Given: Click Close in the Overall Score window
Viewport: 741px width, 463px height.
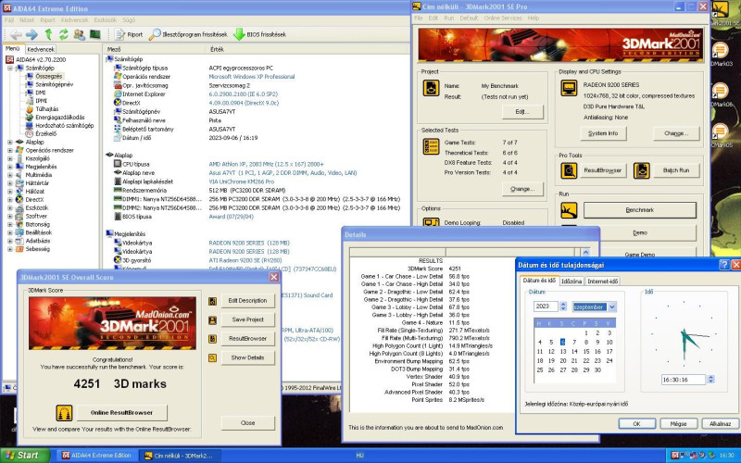Looking at the screenshot, I should tap(247, 423).
